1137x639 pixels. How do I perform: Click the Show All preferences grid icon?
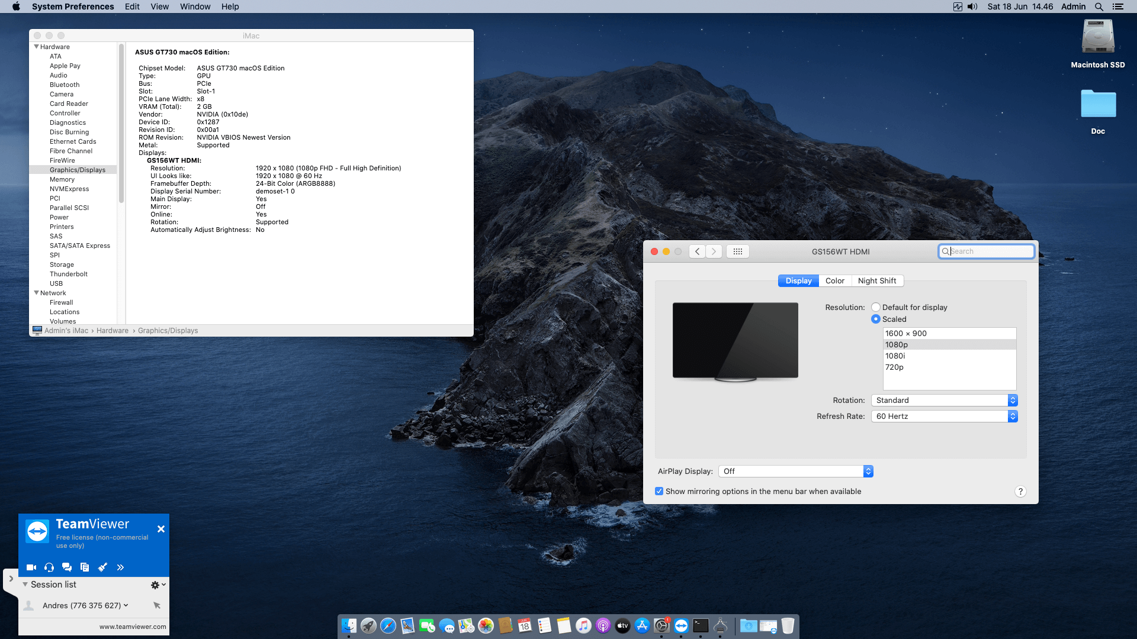click(737, 251)
